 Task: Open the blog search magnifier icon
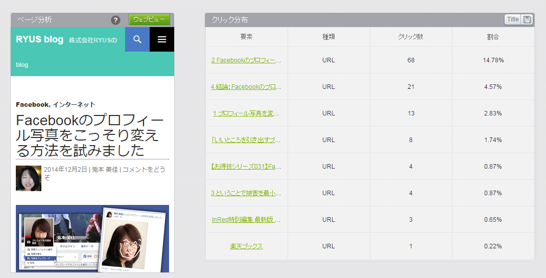tap(137, 39)
